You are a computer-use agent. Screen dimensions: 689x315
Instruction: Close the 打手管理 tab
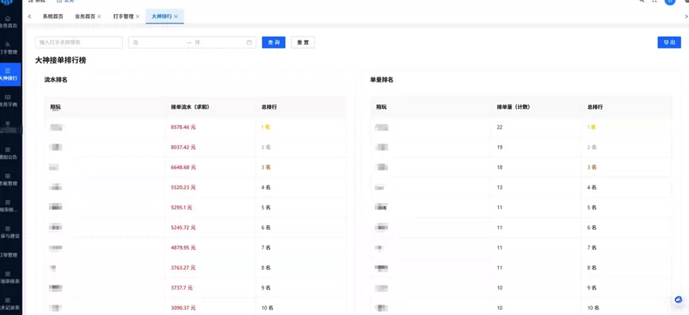point(138,17)
